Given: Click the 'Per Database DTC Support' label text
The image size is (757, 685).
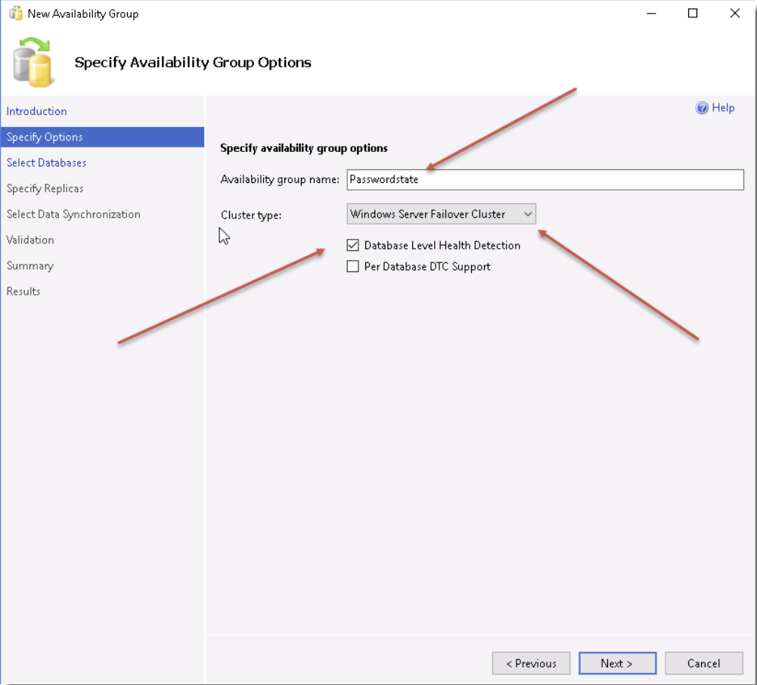Looking at the screenshot, I should [427, 266].
